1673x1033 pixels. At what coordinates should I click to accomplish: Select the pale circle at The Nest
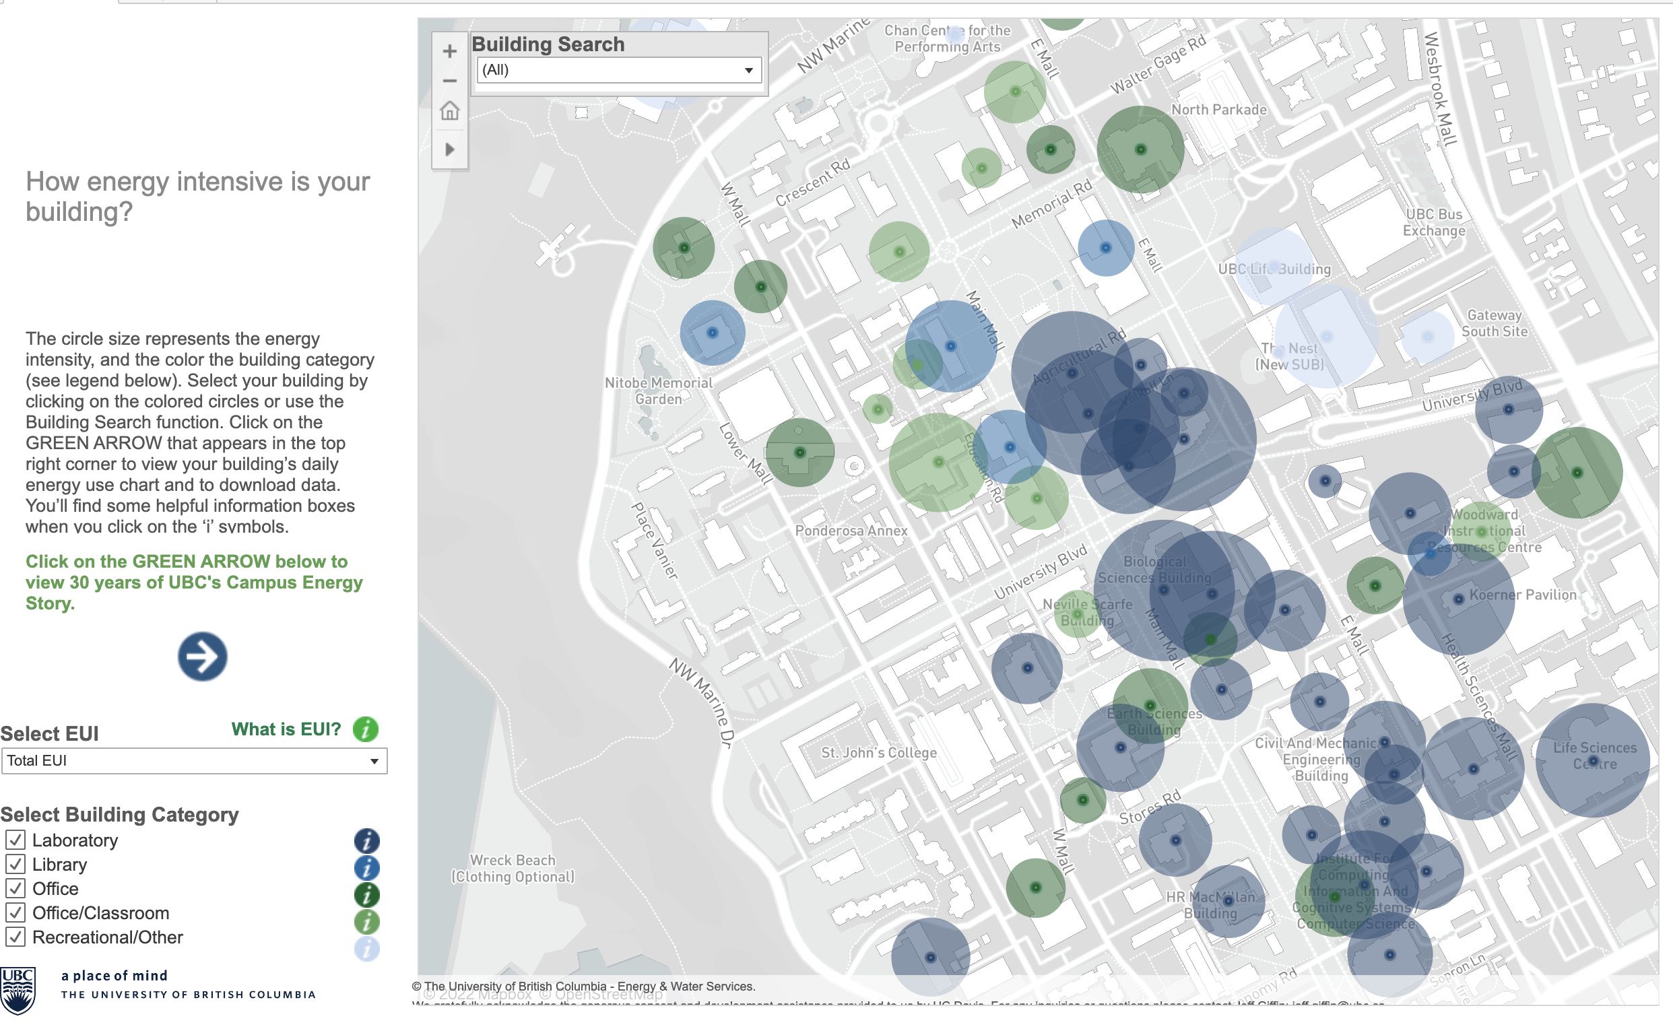(1327, 336)
